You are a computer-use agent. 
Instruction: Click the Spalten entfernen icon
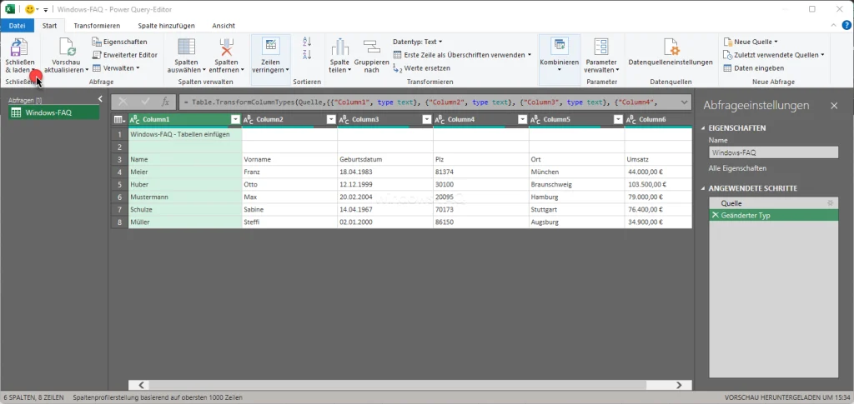(227, 47)
